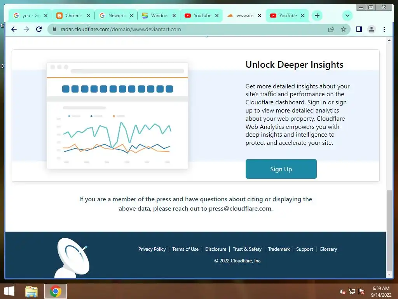Screen dimensions: 398x299
Task: Open the Chrome side panel
Action: coord(359,29)
